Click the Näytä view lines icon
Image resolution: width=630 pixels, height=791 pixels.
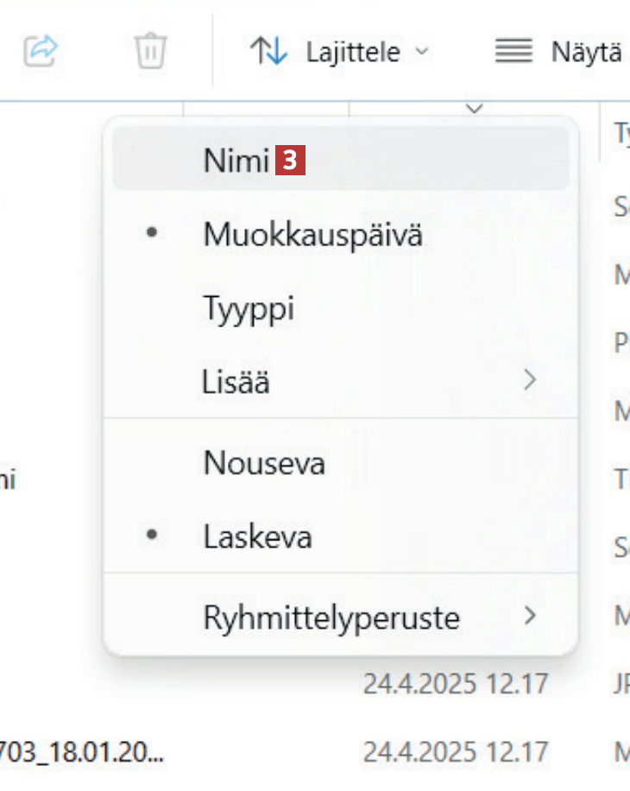tap(513, 52)
